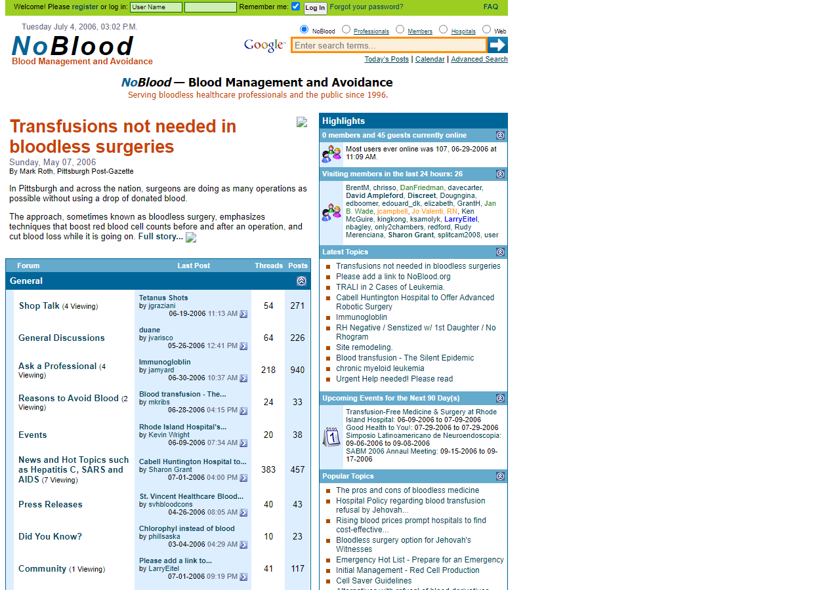Image resolution: width=840 pixels, height=590 pixels.
Task: Click the users online people icon
Action: [331, 153]
